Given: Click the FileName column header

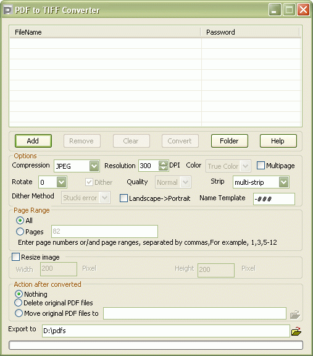Looking at the screenshot, I should click(105, 32).
